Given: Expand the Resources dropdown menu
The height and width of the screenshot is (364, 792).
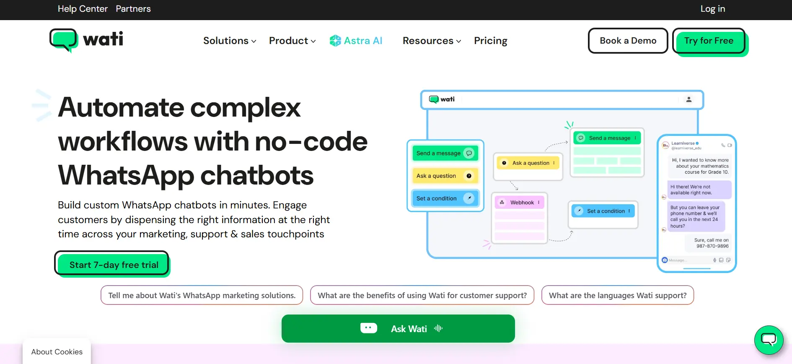Looking at the screenshot, I should tap(432, 41).
